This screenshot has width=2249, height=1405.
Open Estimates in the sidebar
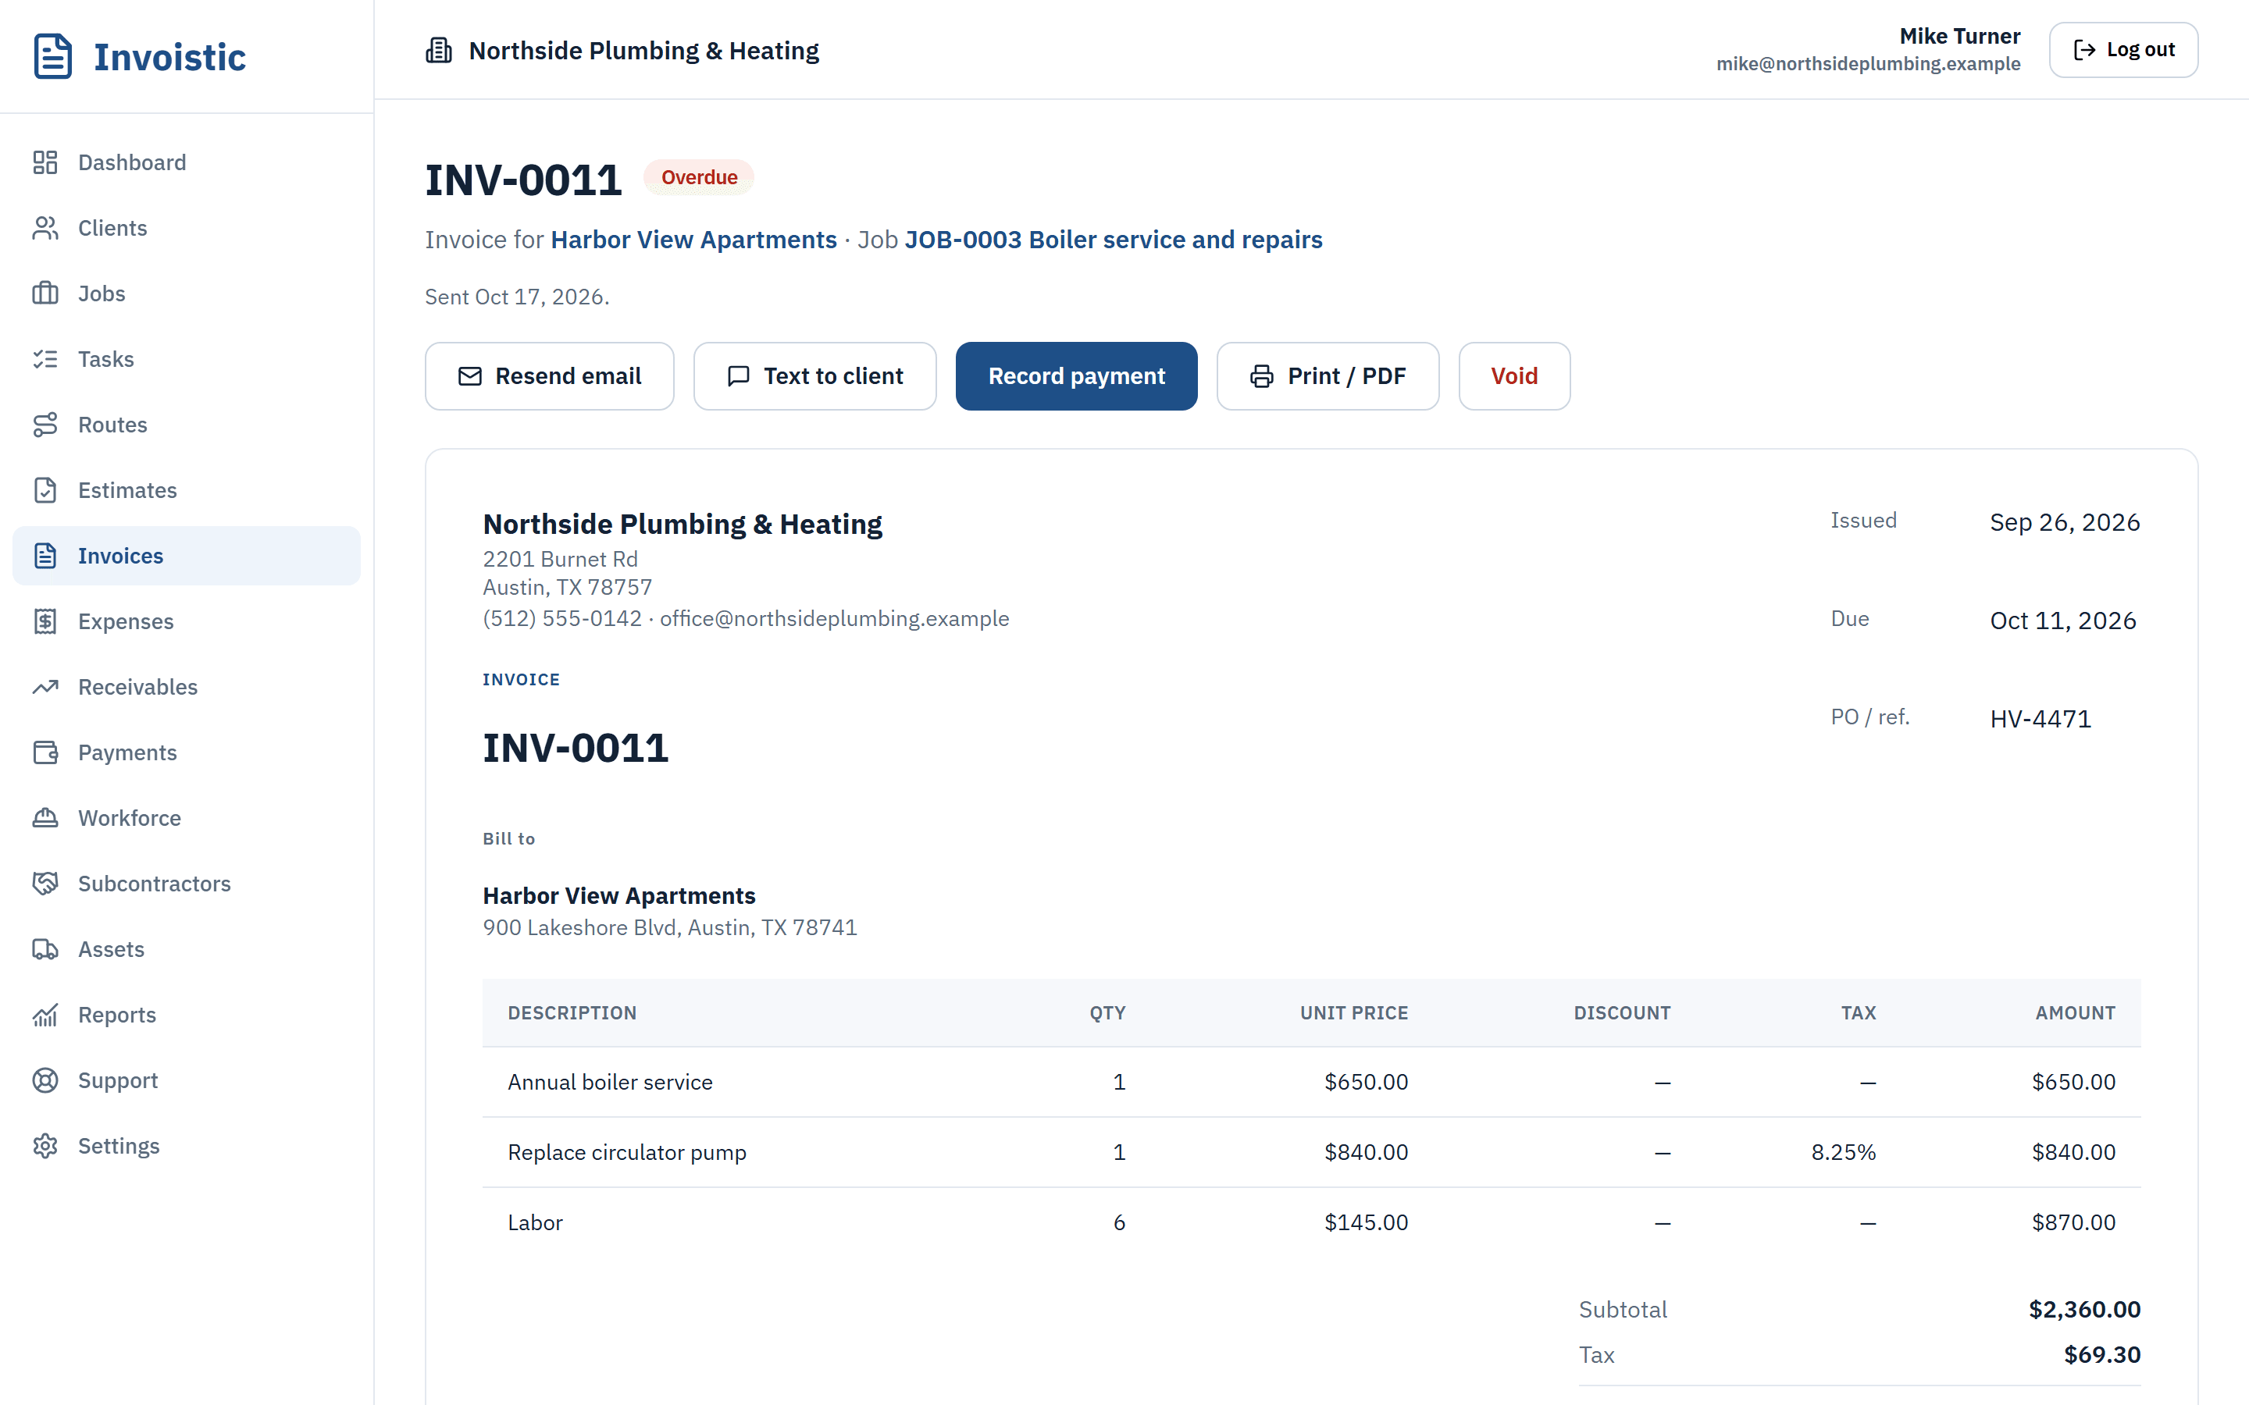click(x=187, y=489)
